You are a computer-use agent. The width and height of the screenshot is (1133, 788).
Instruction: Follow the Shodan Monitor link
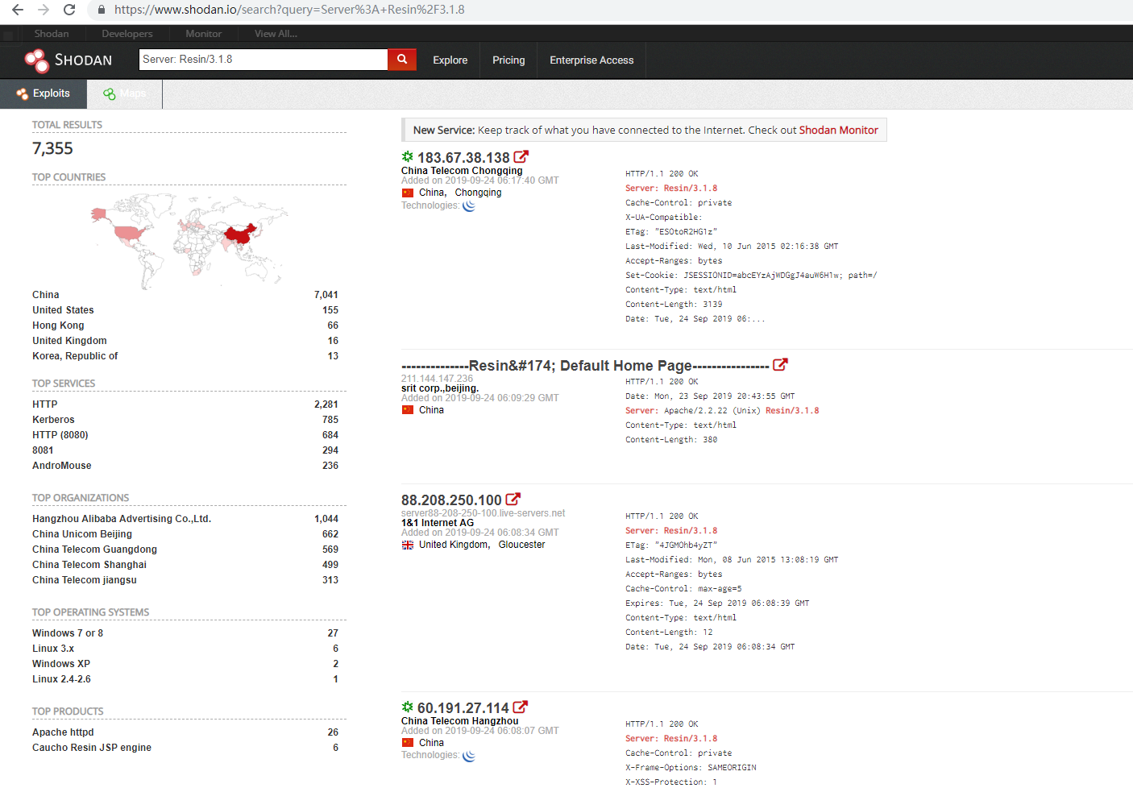[x=838, y=131]
